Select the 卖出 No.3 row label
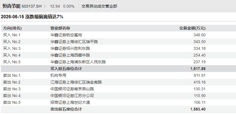 tap(12, 89)
